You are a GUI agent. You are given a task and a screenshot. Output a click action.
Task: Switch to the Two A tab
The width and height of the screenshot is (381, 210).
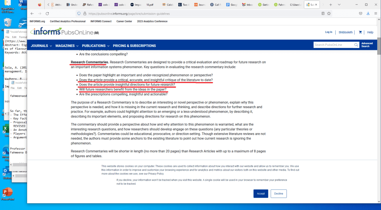tap(184, 4)
